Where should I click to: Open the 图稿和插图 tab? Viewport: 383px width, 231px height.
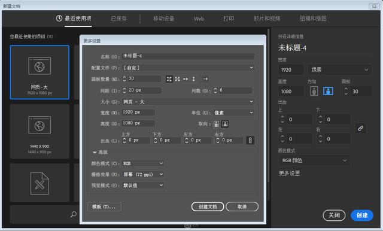tap(313, 19)
